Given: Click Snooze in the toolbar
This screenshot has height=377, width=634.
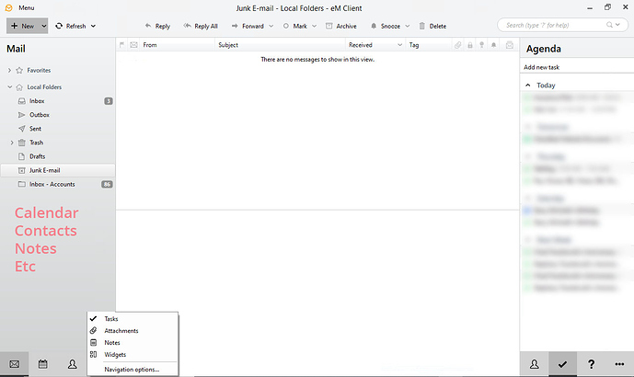Looking at the screenshot, I should (386, 26).
